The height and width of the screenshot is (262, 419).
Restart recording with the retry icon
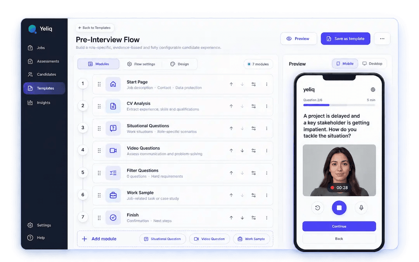coord(317,208)
